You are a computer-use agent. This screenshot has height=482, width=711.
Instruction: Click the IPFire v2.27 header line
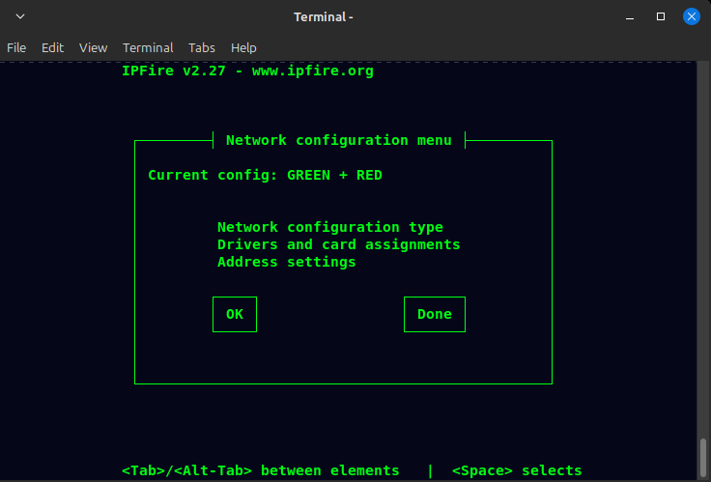click(x=247, y=71)
